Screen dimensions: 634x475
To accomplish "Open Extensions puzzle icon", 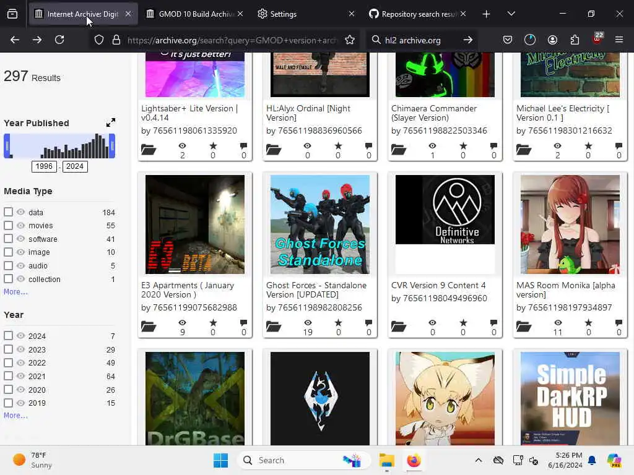I will click(x=575, y=40).
